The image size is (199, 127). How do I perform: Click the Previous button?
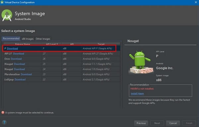141,123
